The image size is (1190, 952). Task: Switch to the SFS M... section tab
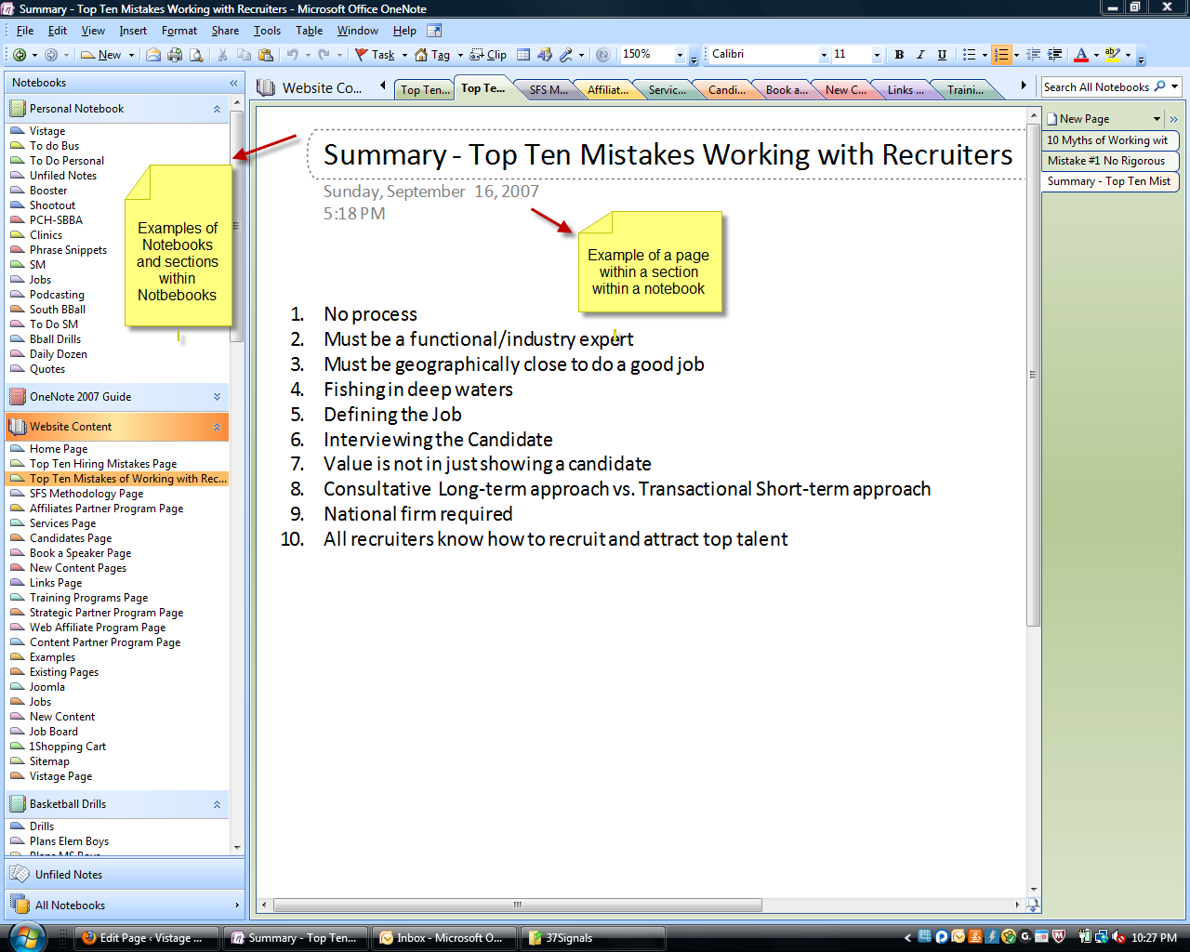[x=548, y=90]
